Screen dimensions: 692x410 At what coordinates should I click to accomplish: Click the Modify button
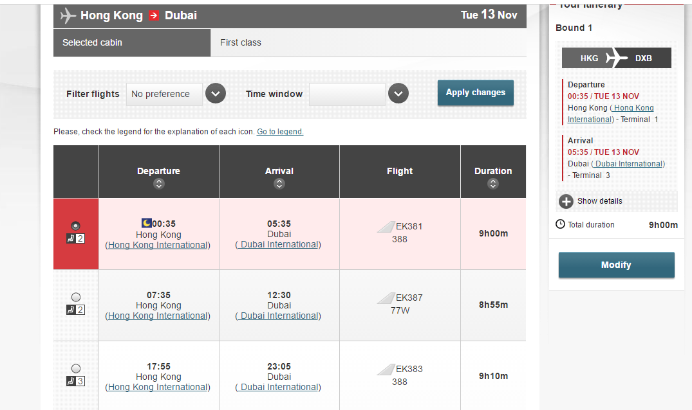617,265
